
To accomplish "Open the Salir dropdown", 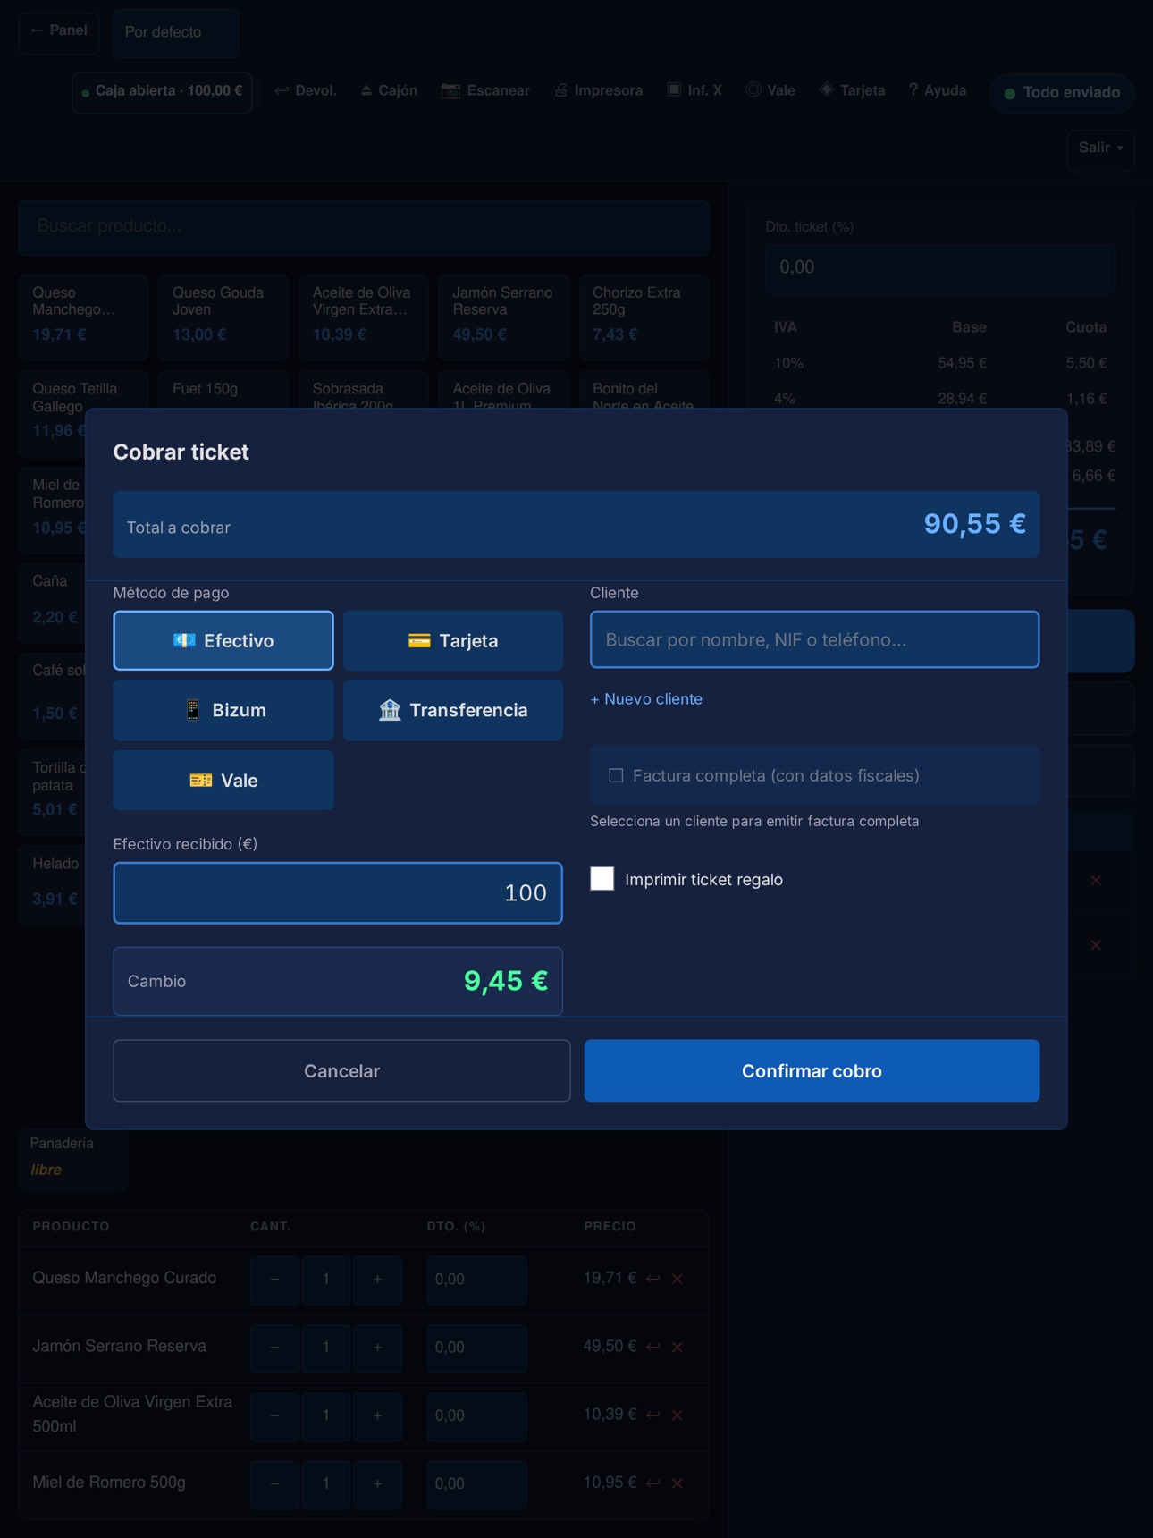I will coord(1100,148).
